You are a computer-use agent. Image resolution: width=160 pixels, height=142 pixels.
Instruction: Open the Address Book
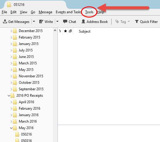(95, 21)
